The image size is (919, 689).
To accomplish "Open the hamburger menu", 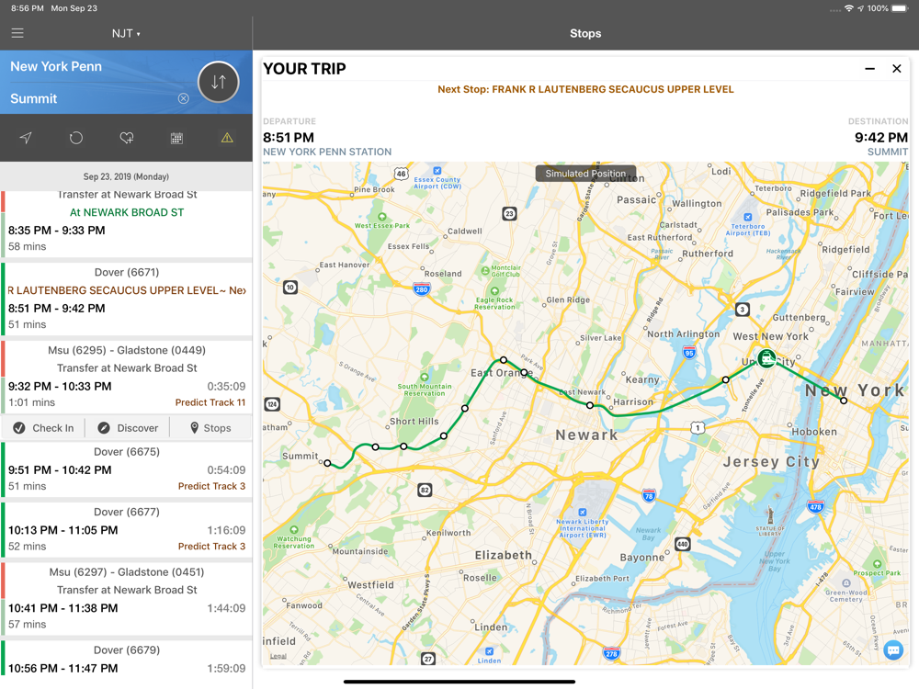I will [17, 33].
